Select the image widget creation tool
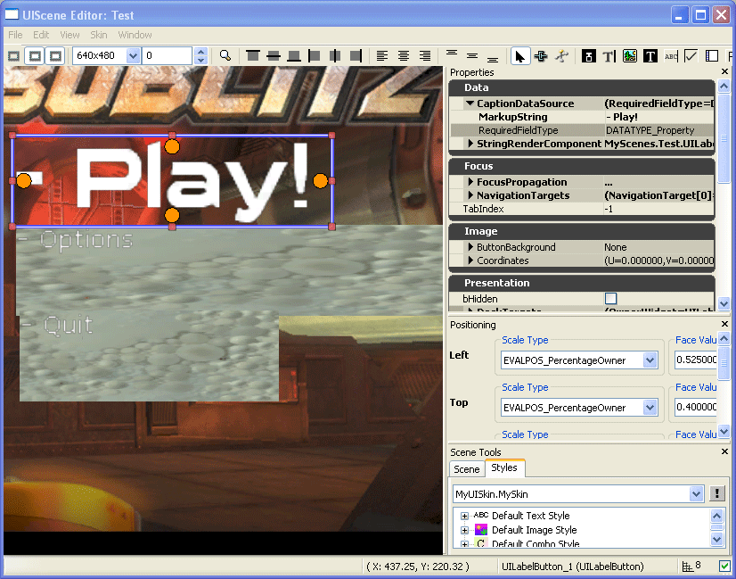The width and height of the screenshot is (736, 579). click(x=628, y=55)
